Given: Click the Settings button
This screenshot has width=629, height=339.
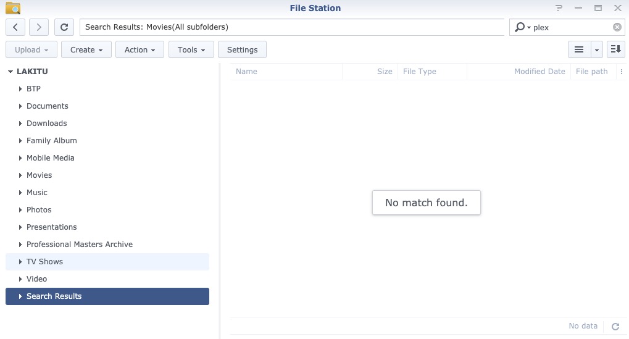Looking at the screenshot, I should click(x=242, y=49).
